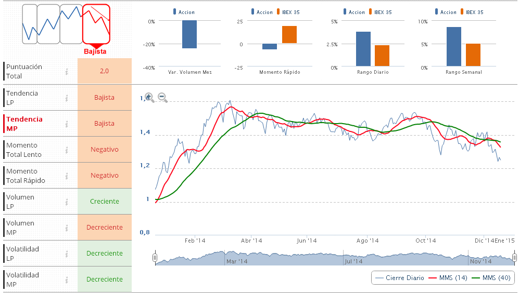This screenshot has width=519, height=293.
Task: Open the info icon beside Volatilidad MP
Action: click(x=67, y=279)
